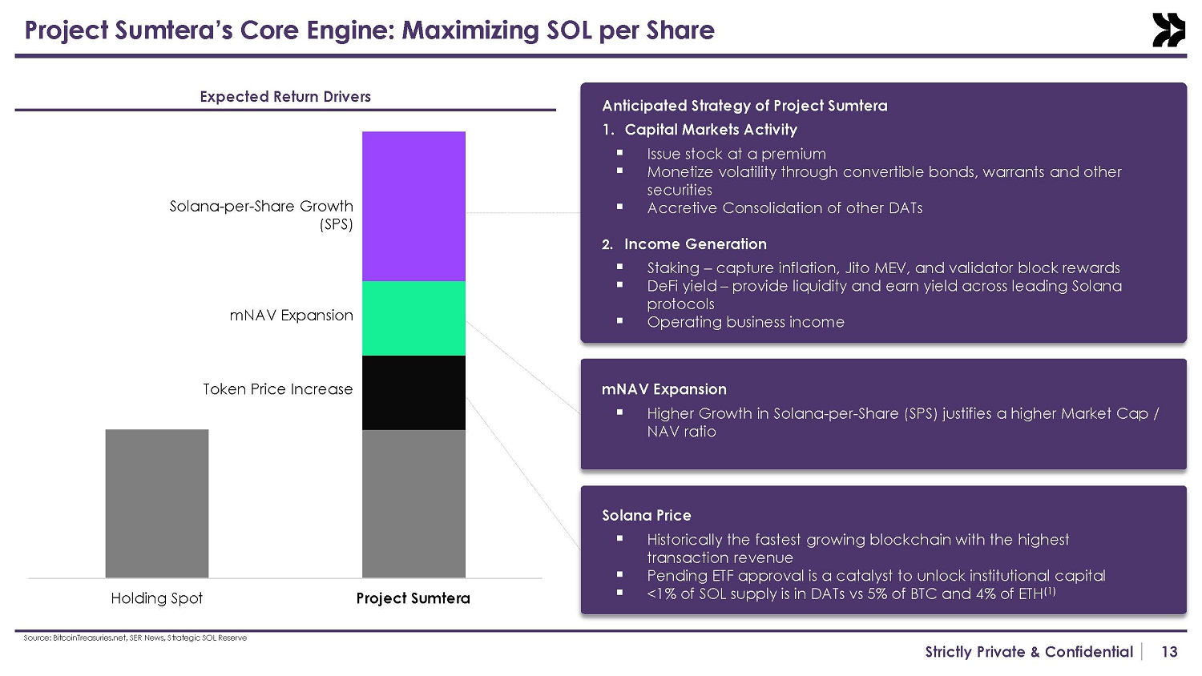
Task: Select the purple Solana-per-Share Growth bar segment
Action: (x=413, y=206)
